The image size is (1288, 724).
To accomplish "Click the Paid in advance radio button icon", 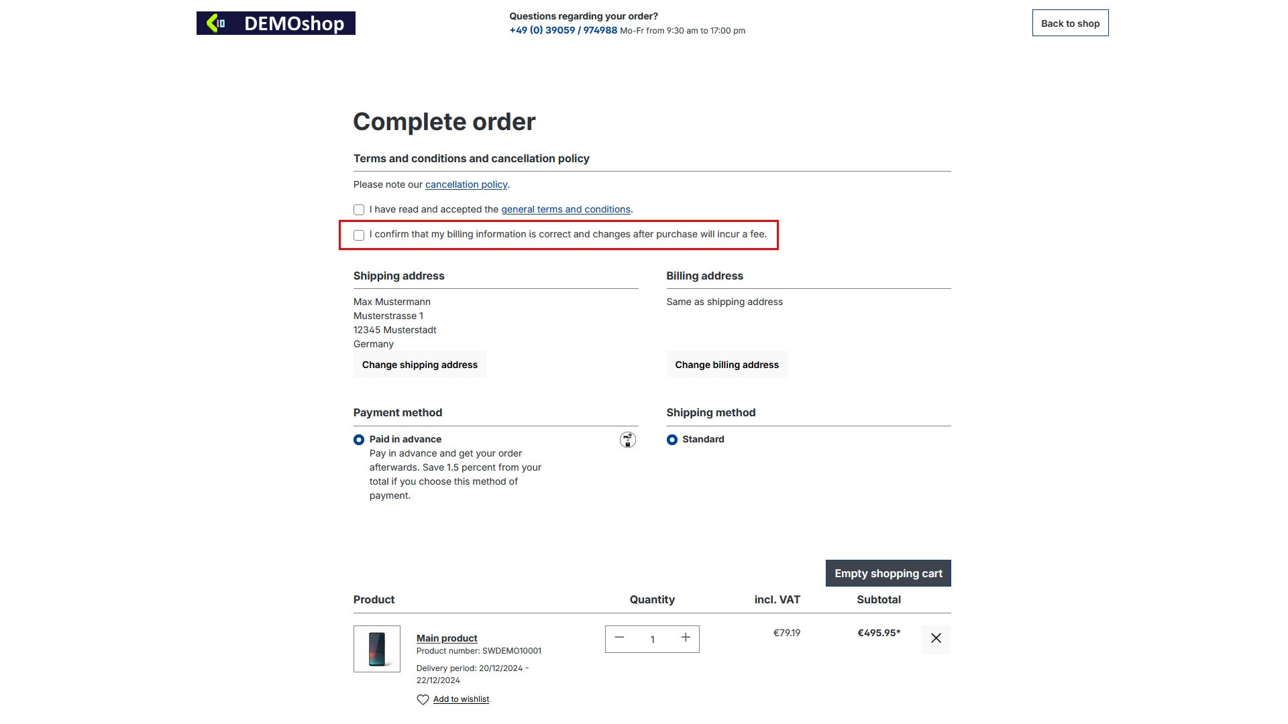I will click(x=358, y=439).
